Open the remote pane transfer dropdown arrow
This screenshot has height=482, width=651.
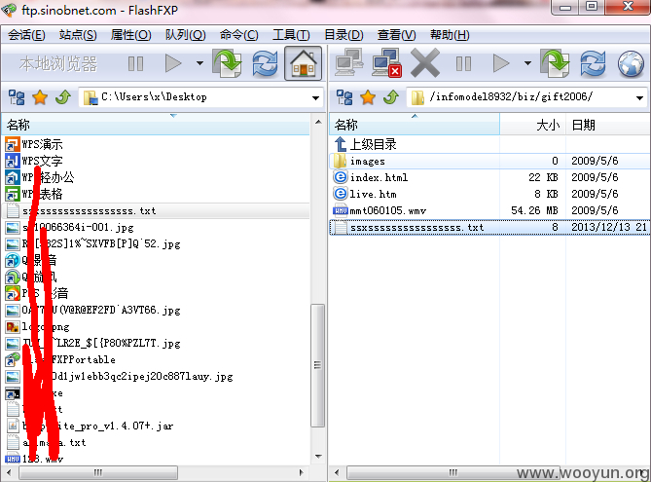coord(527,63)
